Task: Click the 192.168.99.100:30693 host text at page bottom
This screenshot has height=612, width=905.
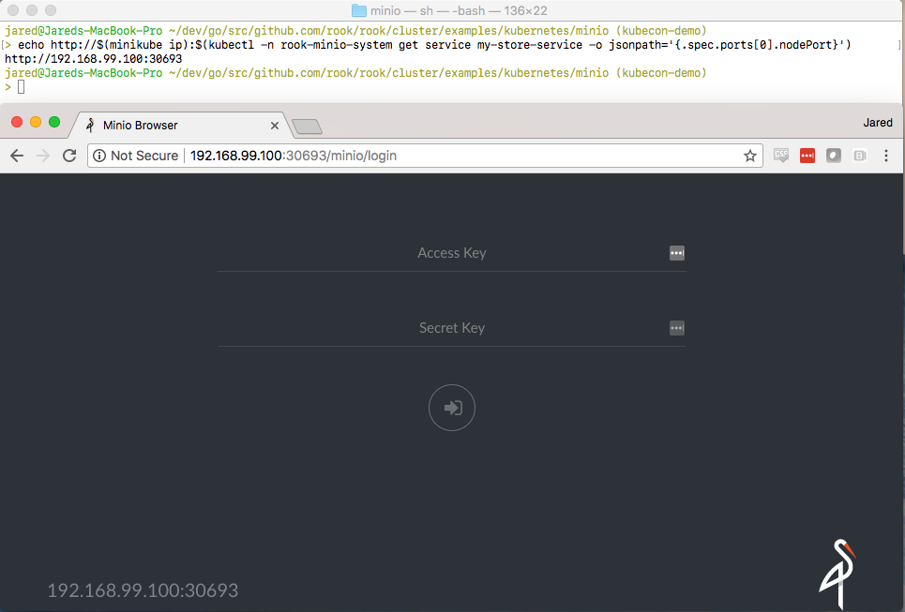Action: click(143, 590)
